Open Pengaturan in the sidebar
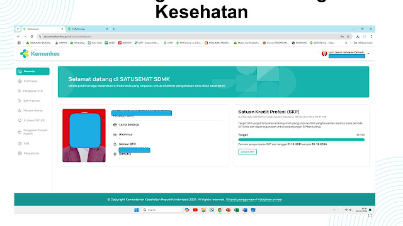 [x=28, y=153]
